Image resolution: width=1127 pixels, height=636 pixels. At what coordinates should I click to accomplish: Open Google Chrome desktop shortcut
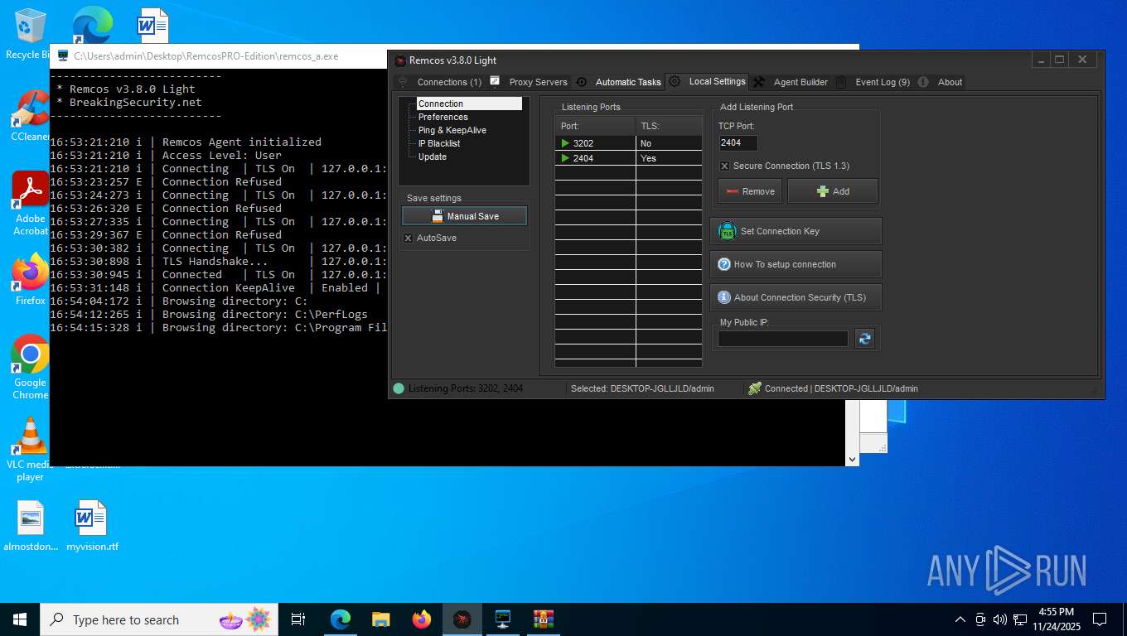pyautogui.click(x=31, y=367)
